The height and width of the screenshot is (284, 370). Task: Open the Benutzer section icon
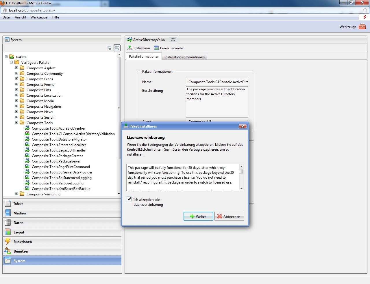tap(8, 251)
